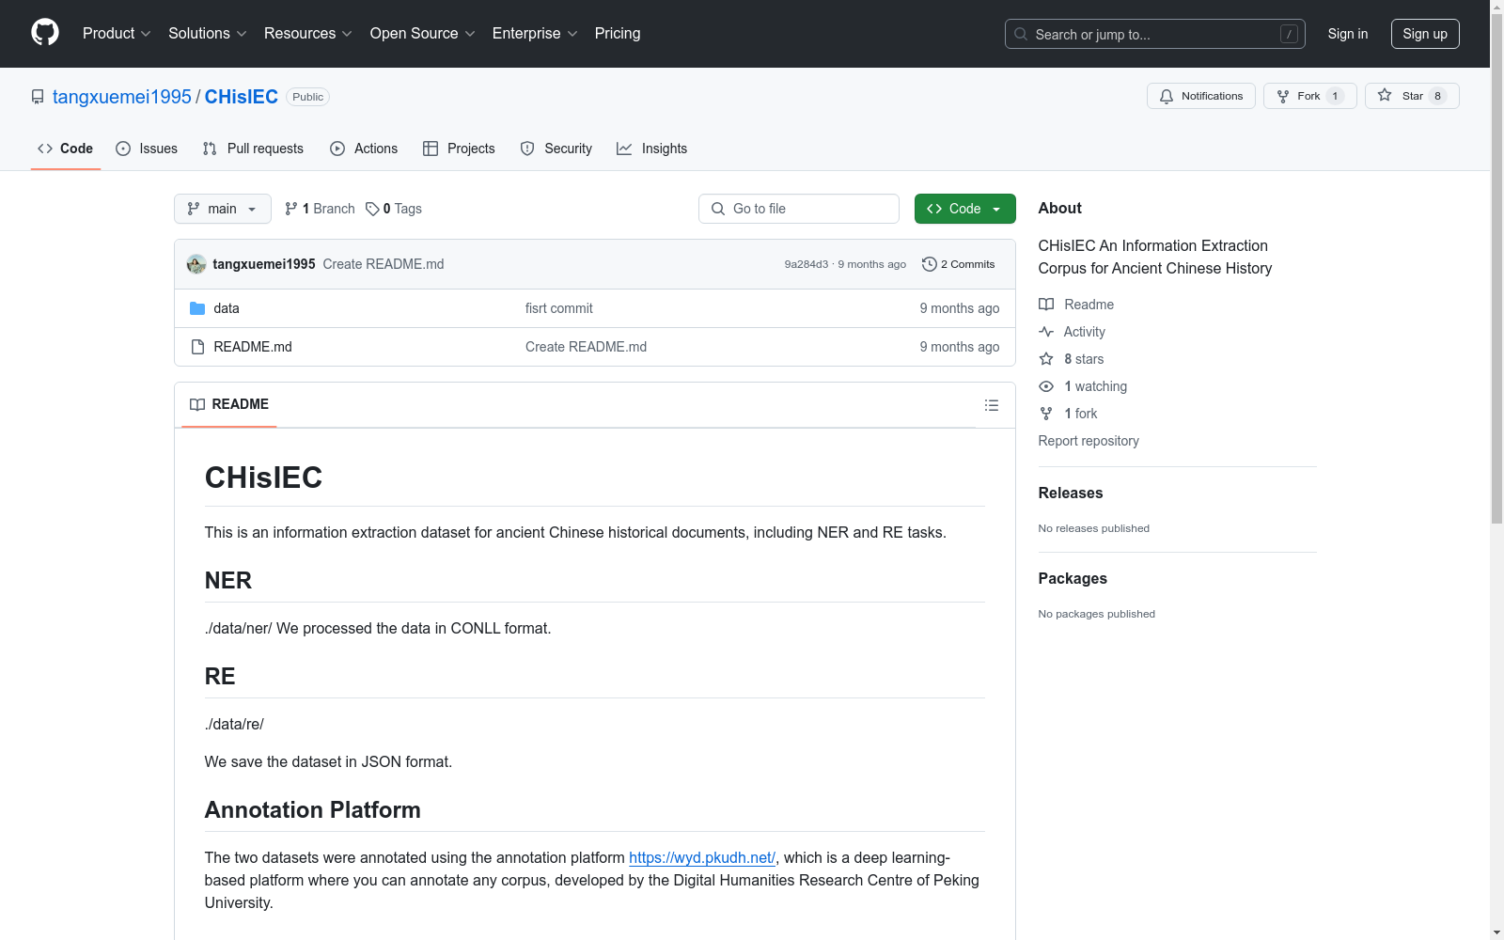
Task: Open the Insights tab
Action: click(x=652, y=149)
